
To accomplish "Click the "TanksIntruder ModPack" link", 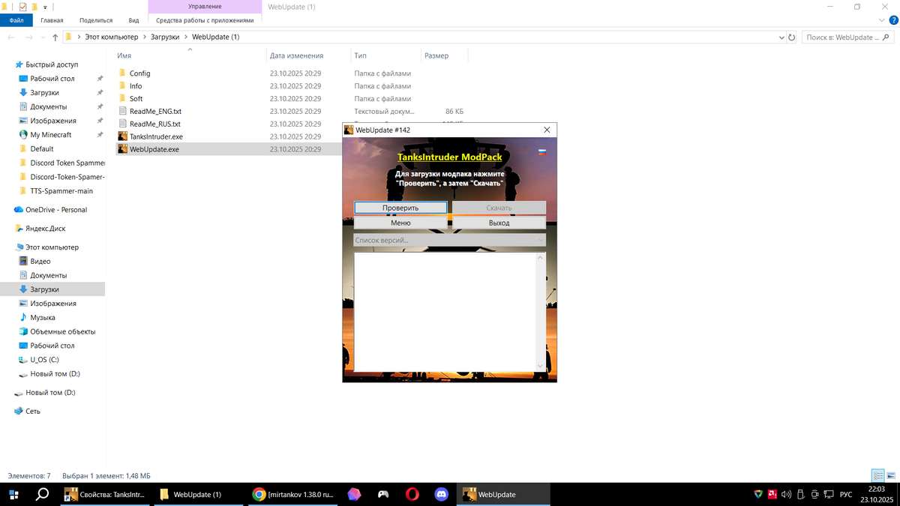I will 449,157.
